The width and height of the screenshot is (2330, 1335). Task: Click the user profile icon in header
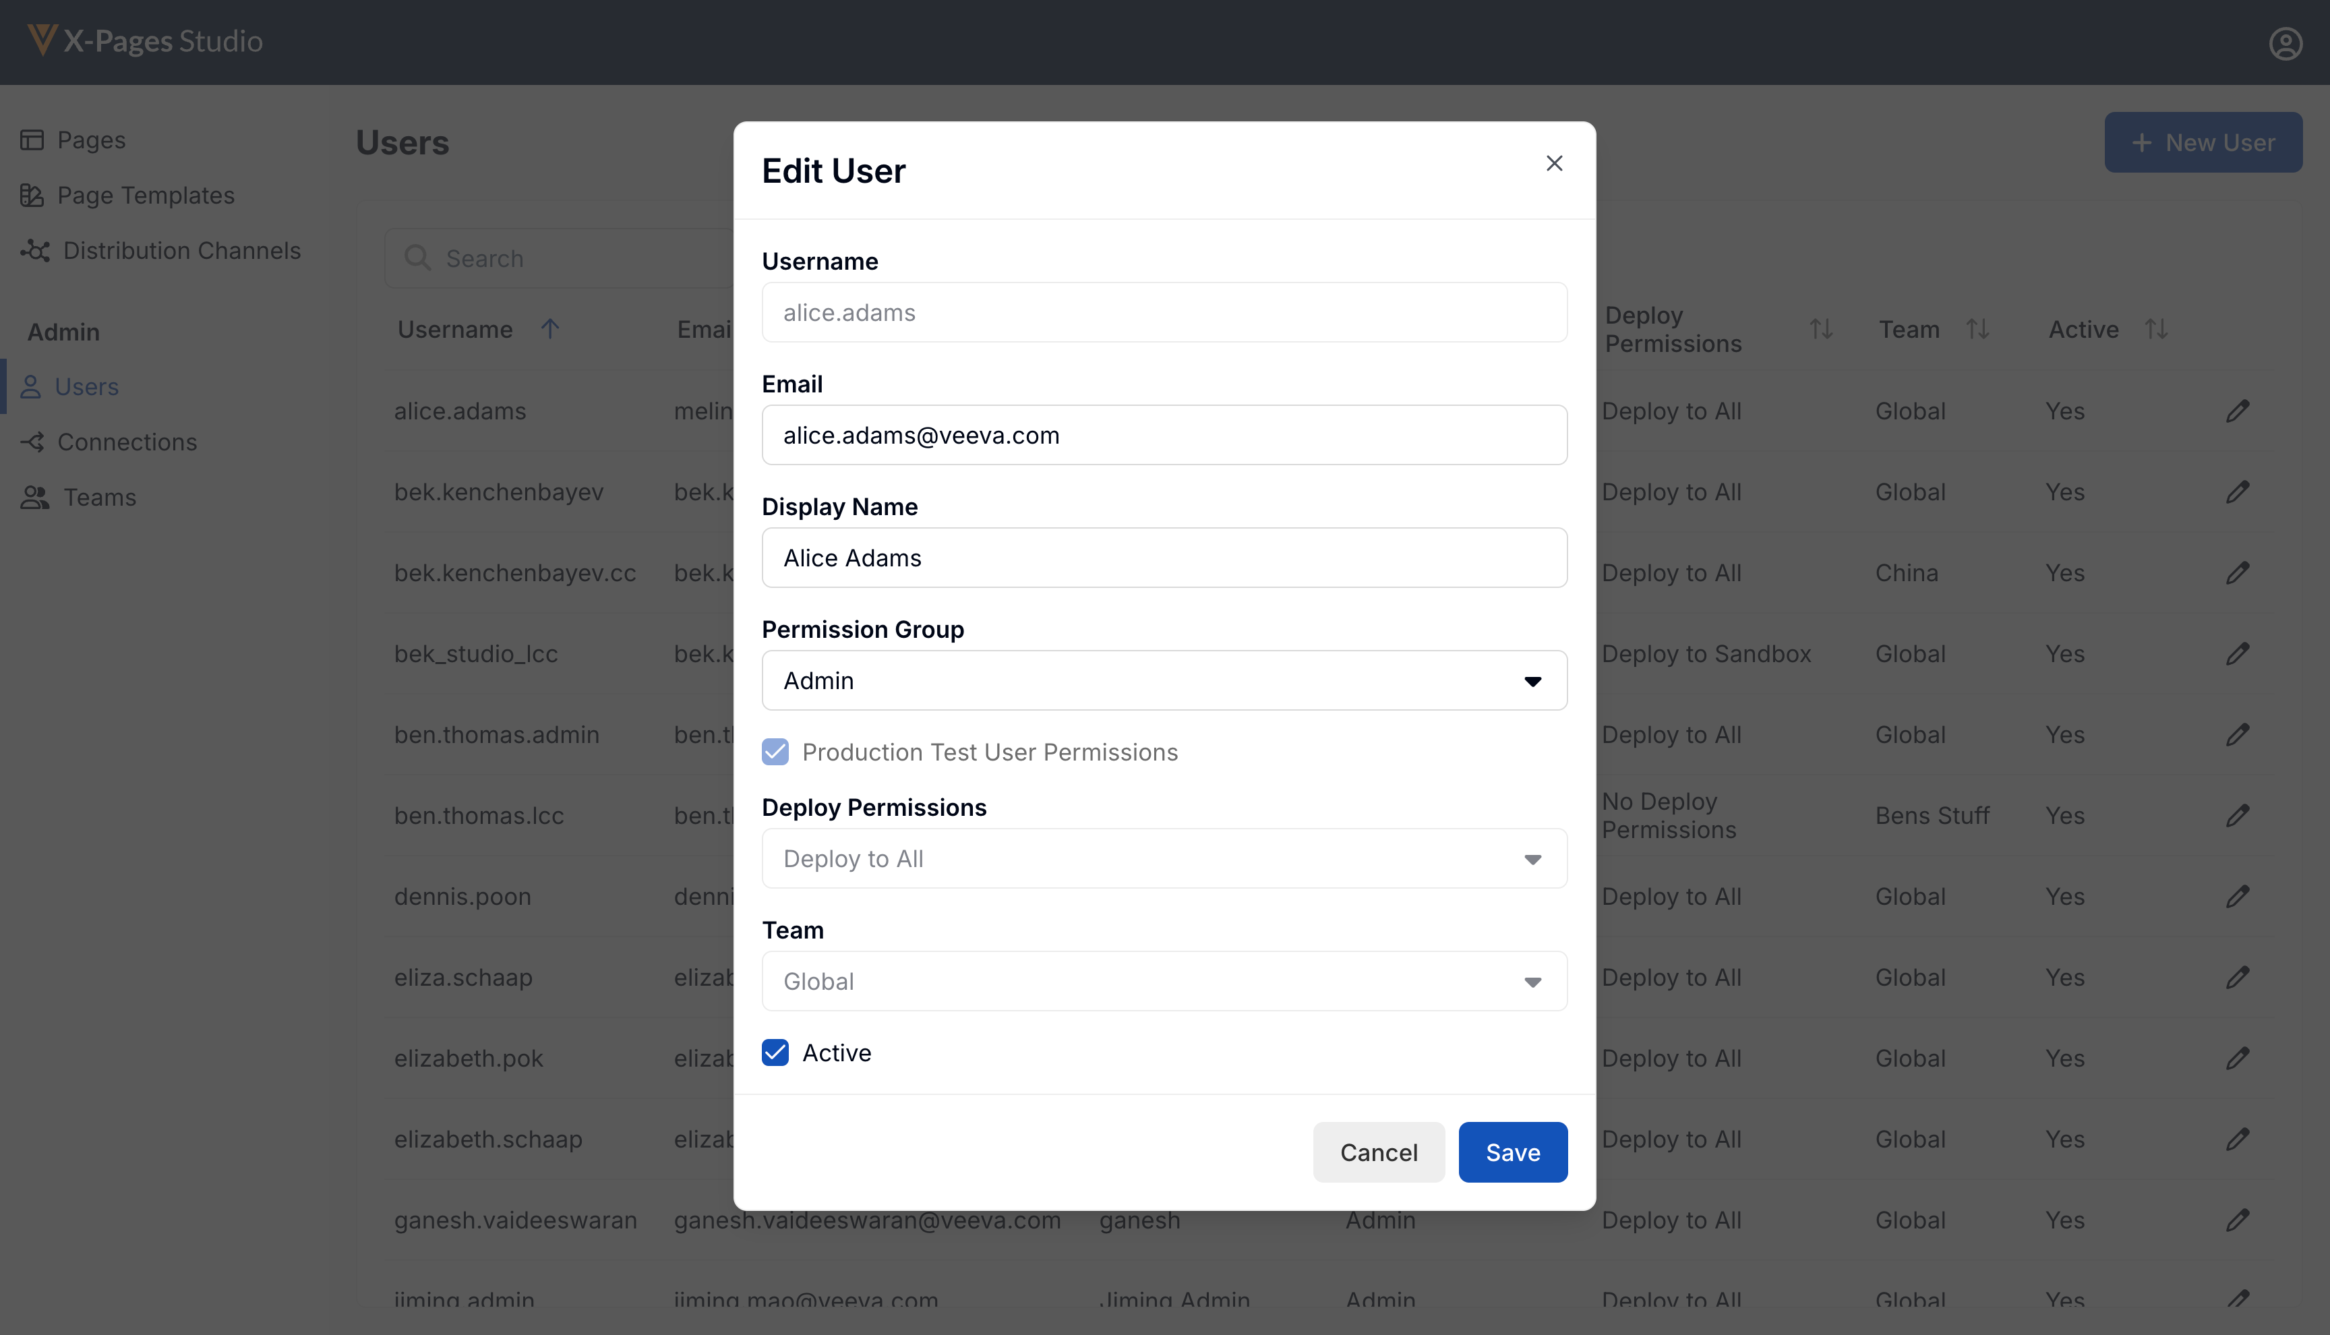(x=2285, y=43)
